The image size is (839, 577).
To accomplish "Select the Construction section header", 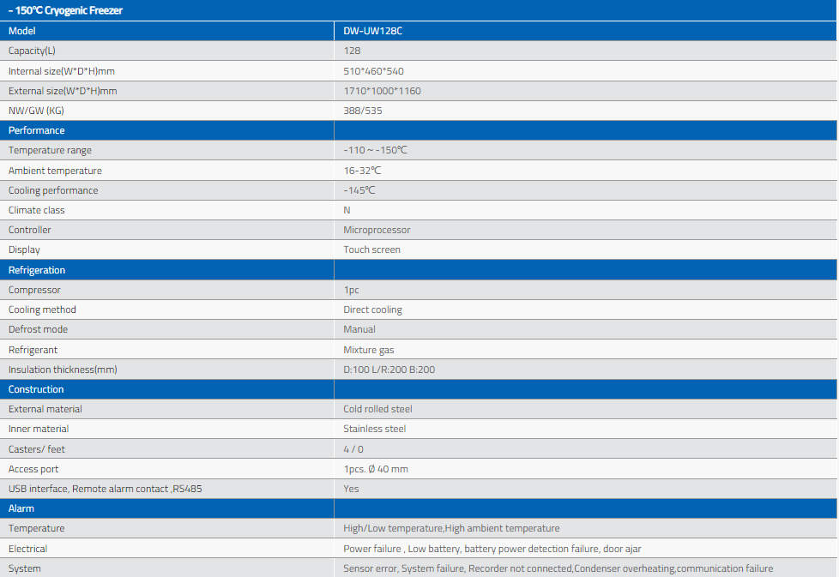I will pos(37,389).
